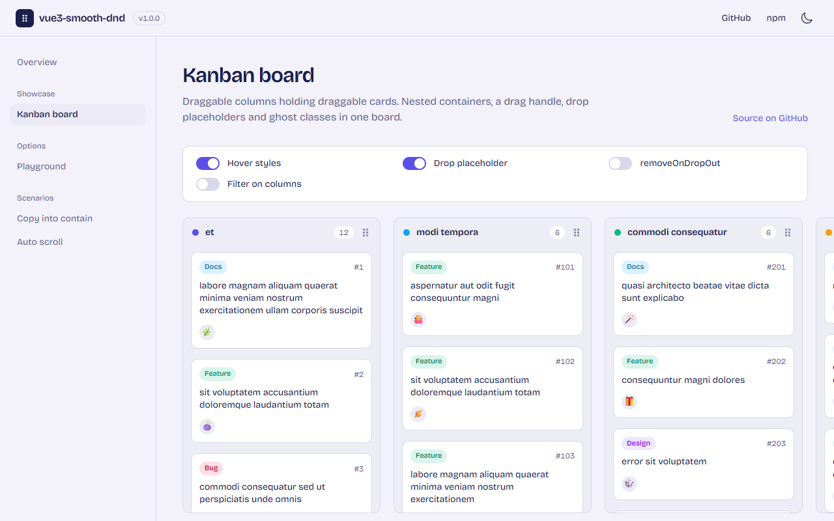Image resolution: width=834 pixels, height=521 pixels.
Task: Click the Docs tag on card #201
Action: pyautogui.click(x=635, y=267)
